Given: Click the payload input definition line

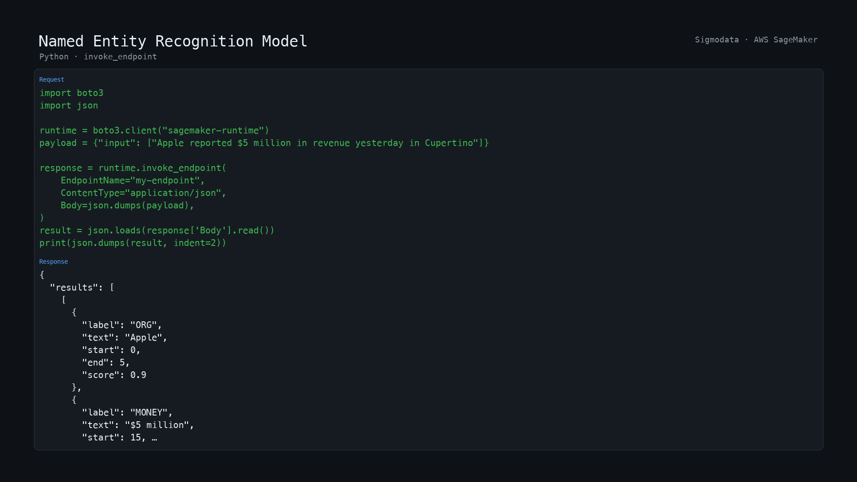Looking at the screenshot, I should (264, 143).
